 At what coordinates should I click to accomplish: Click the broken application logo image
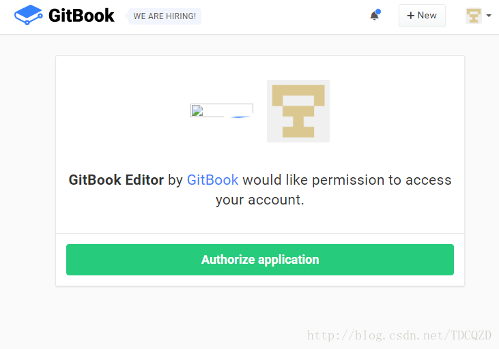(222, 110)
